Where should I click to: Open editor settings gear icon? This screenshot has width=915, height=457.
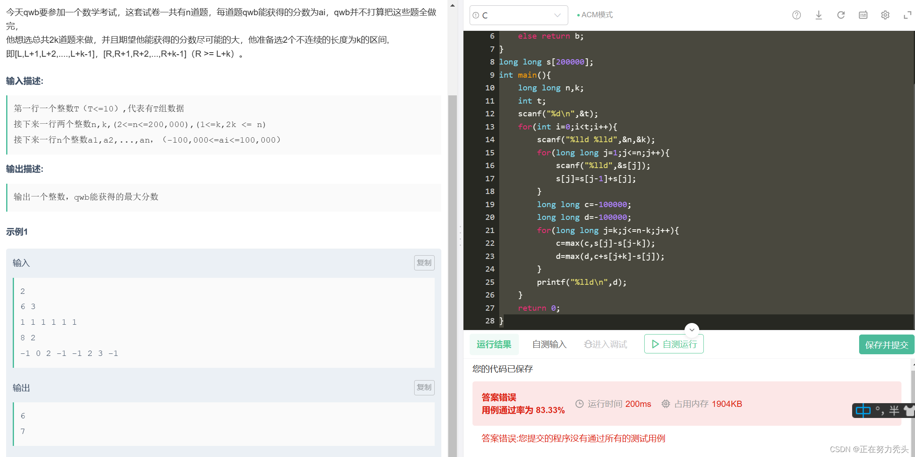tap(885, 15)
